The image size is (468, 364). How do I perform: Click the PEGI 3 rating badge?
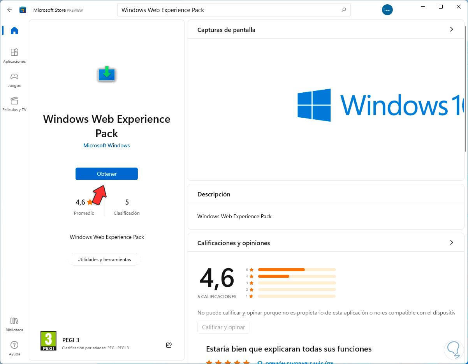48,341
